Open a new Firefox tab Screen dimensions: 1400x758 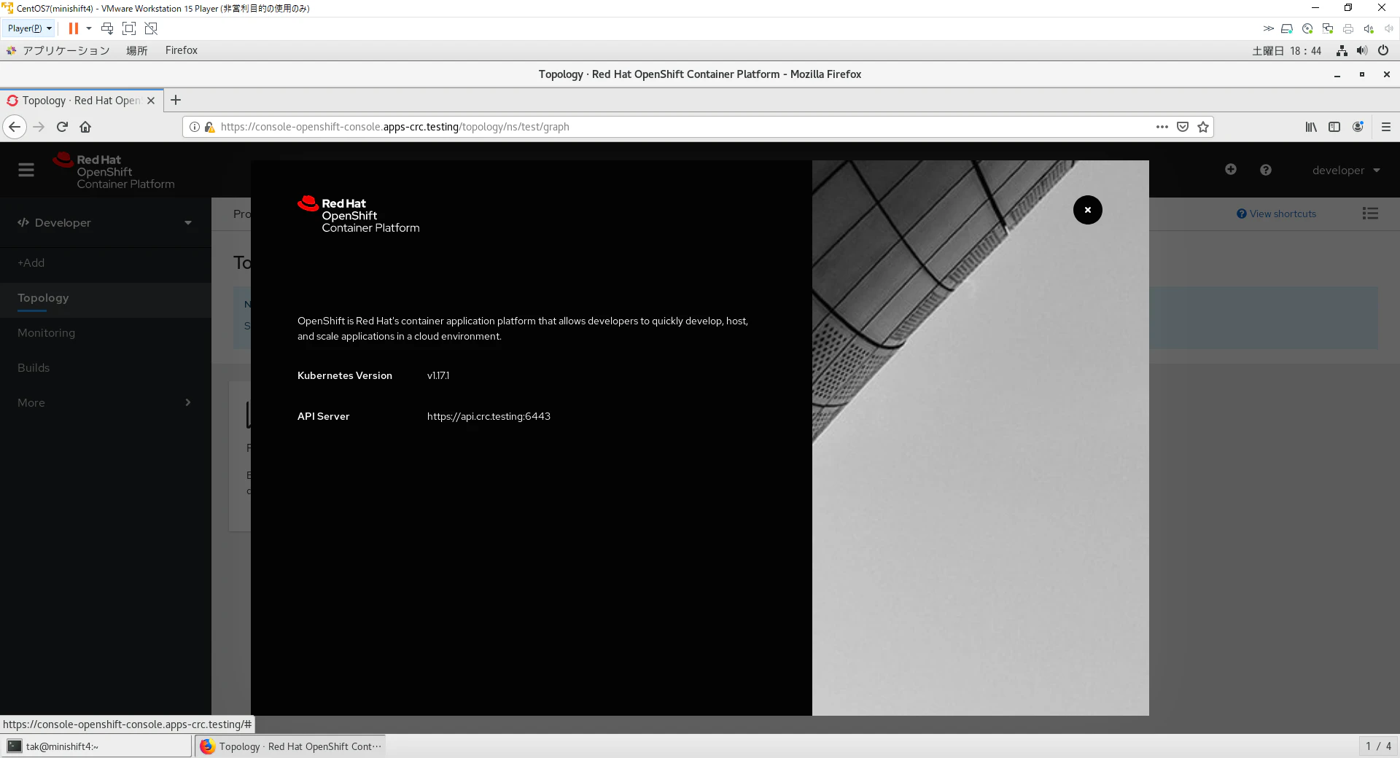coord(176,101)
